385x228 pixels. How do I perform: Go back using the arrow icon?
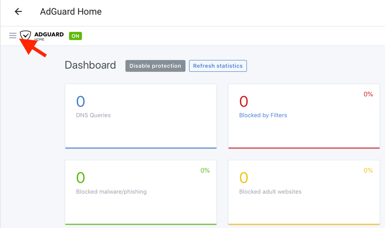click(x=18, y=11)
